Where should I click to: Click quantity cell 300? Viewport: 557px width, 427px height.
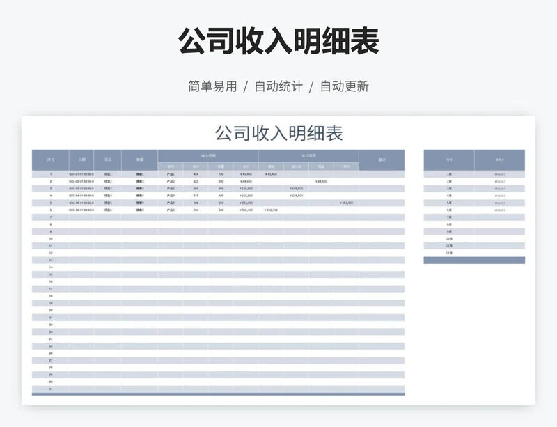coord(221,189)
